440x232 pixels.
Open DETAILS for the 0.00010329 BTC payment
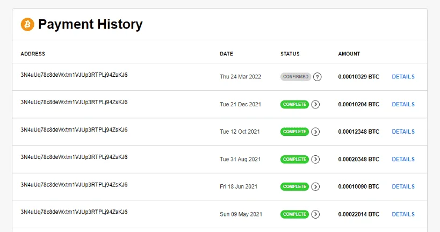[403, 77]
